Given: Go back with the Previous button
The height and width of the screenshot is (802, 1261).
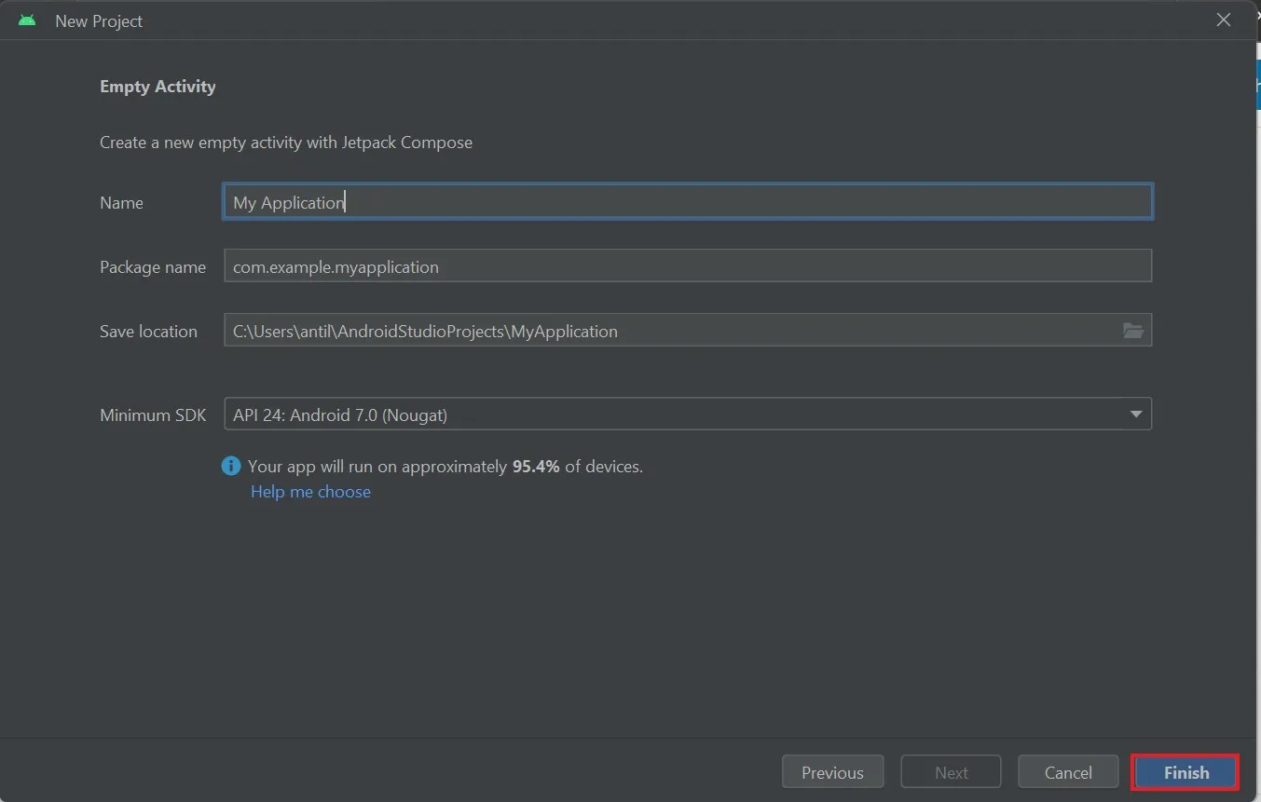Looking at the screenshot, I should coord(832,772).
